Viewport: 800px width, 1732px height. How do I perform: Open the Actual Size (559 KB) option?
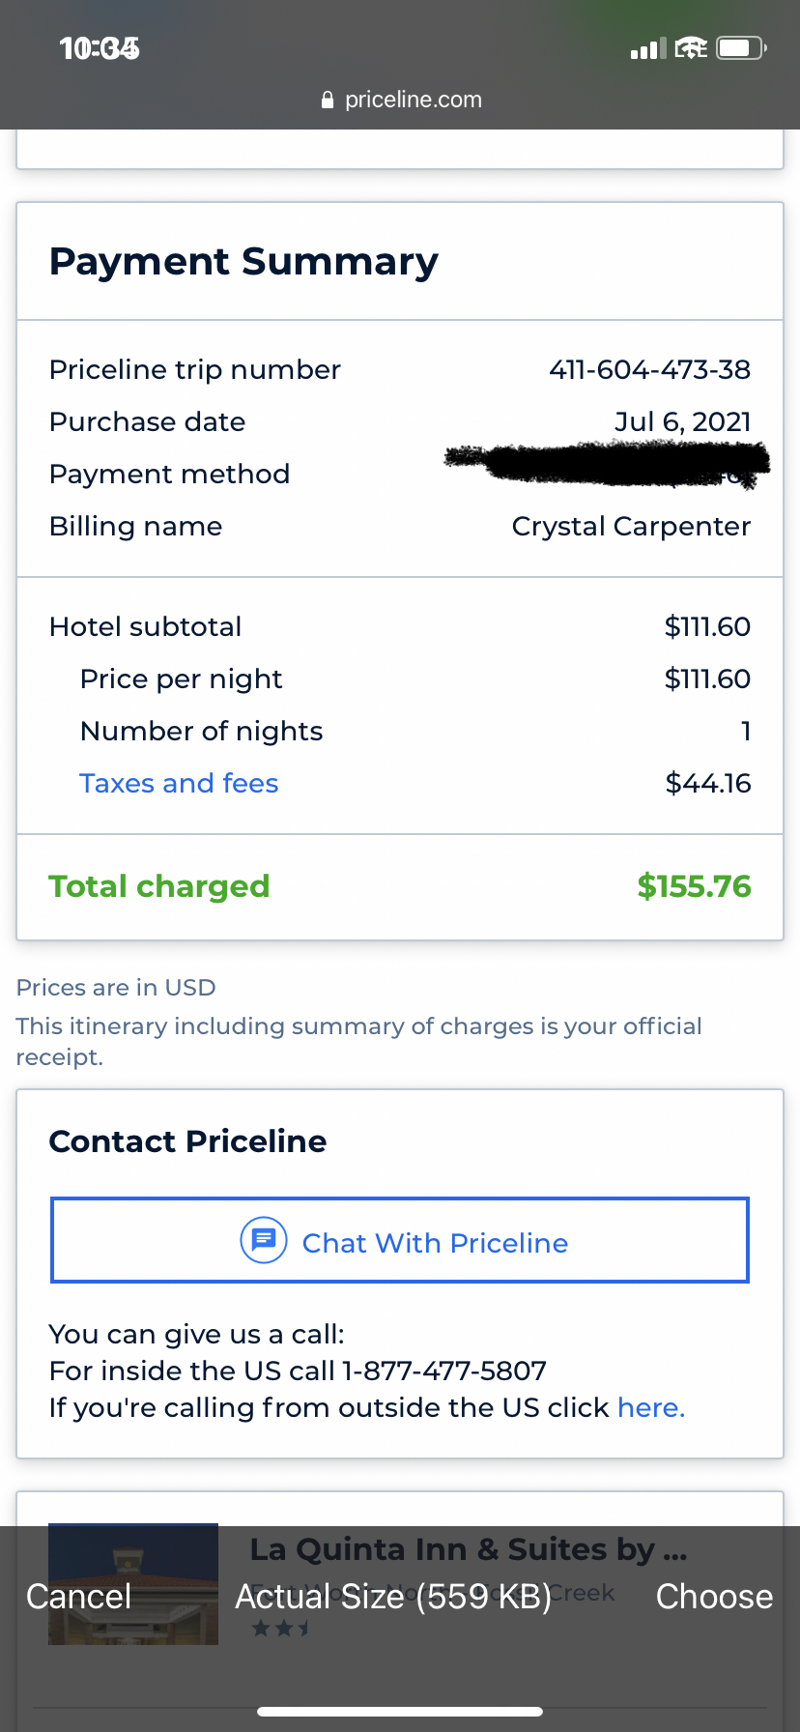(393, 1597)
